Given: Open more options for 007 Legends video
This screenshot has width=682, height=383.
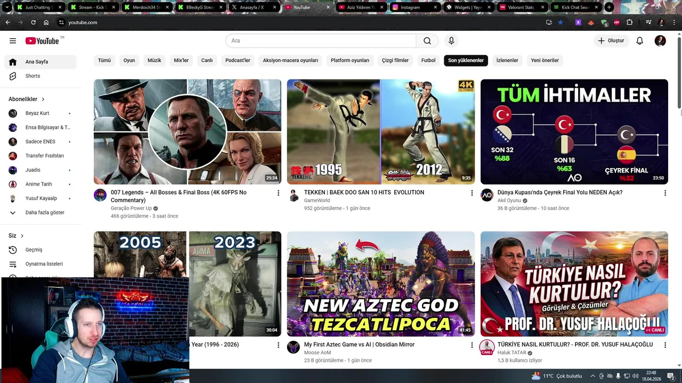Looking at the screenshot, I should point(278,193).
